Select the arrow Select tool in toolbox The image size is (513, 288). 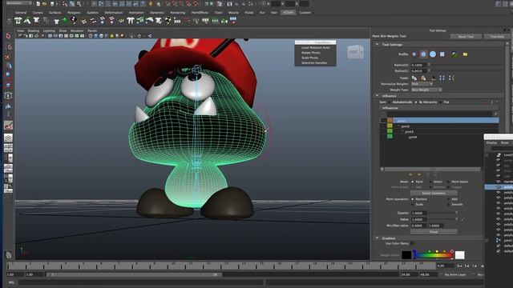coord(9,36)
